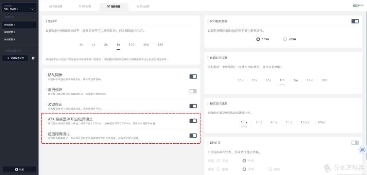The image size is (367, 175).
Task: Select the 最慢 speed radio
Action: 219,169
